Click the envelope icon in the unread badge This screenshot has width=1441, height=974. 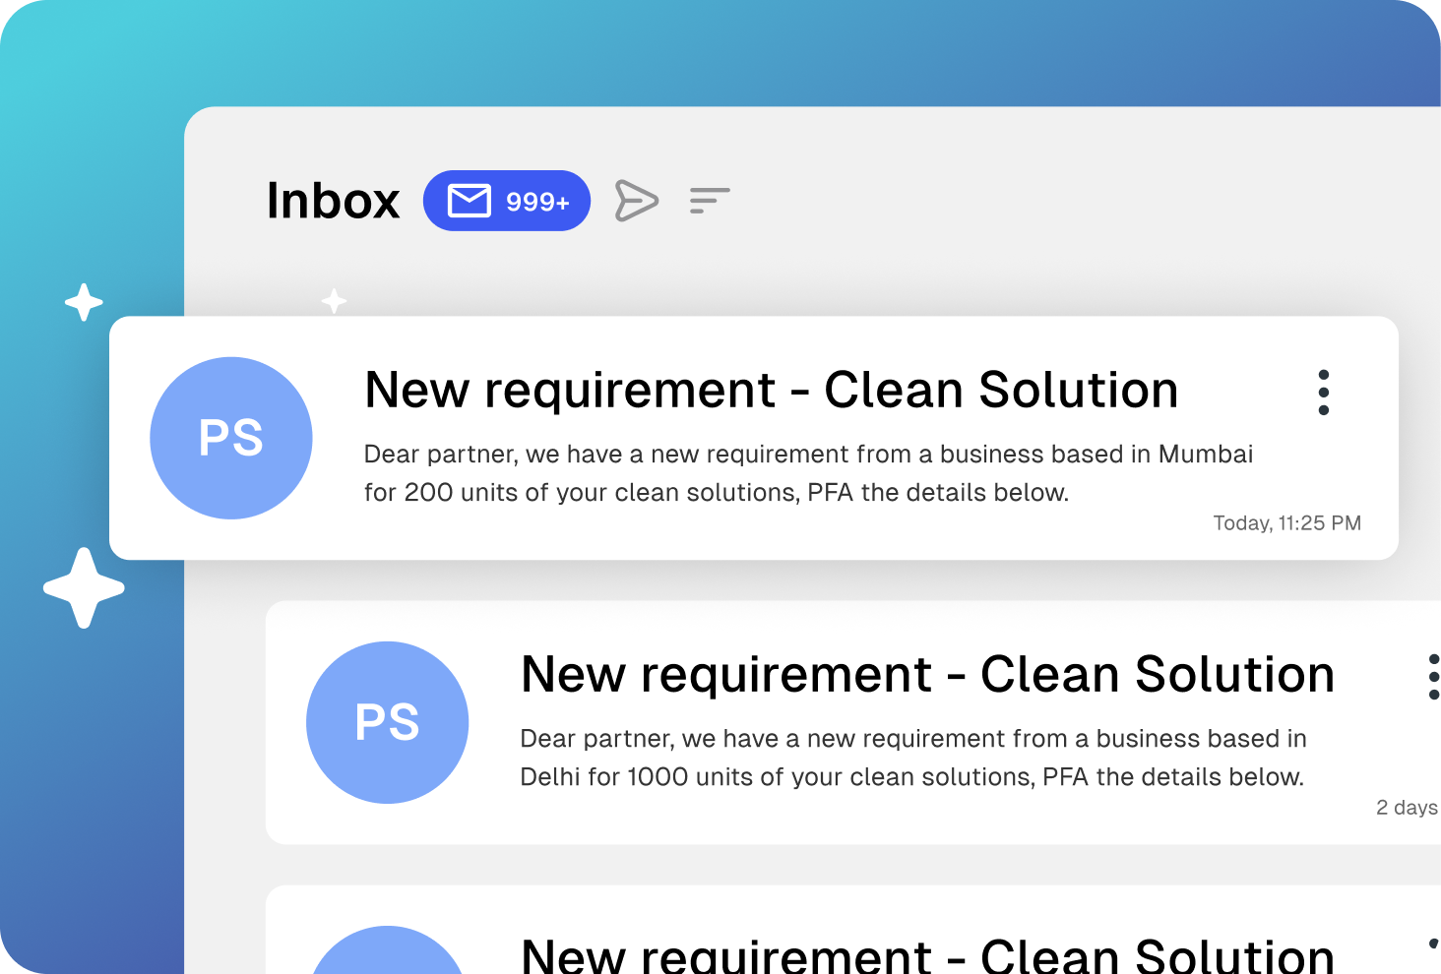click(x=469, y=201)
